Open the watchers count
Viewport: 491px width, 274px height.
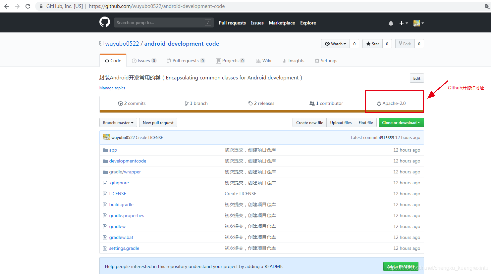(x=354, y=44)
